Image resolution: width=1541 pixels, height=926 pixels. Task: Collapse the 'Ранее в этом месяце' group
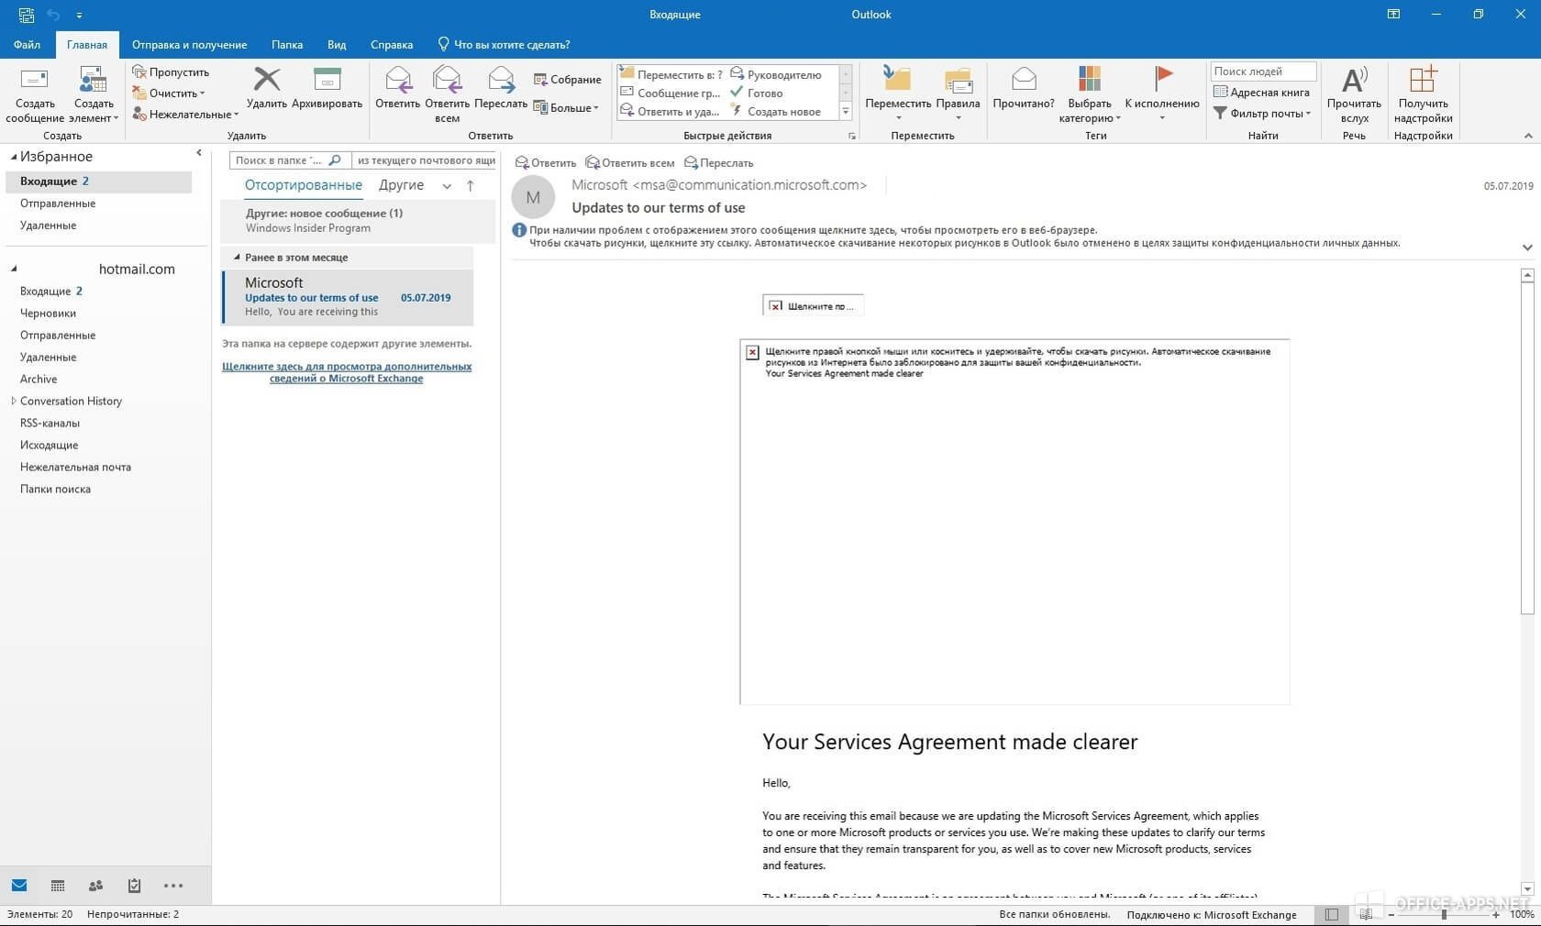tap(237, 258)
